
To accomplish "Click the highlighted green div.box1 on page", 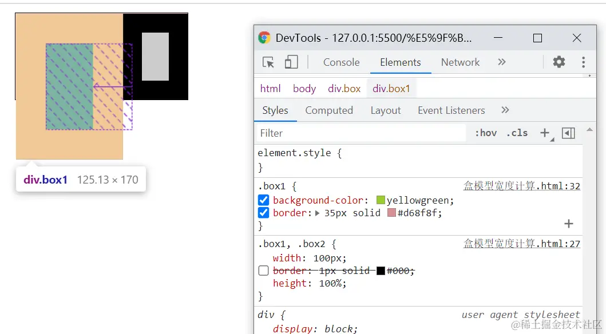I will [x=70, y=86].
